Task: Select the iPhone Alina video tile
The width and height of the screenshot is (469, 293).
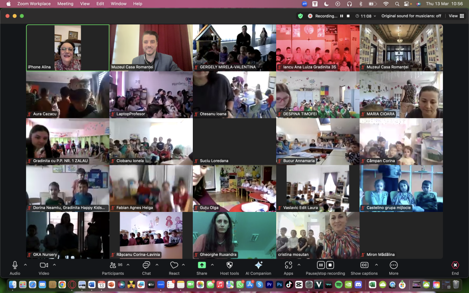Action: (68, 48)
